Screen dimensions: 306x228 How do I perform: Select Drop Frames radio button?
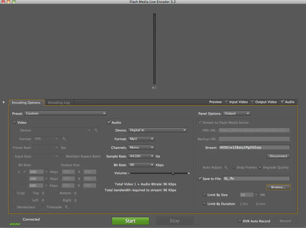pos(234,167)
